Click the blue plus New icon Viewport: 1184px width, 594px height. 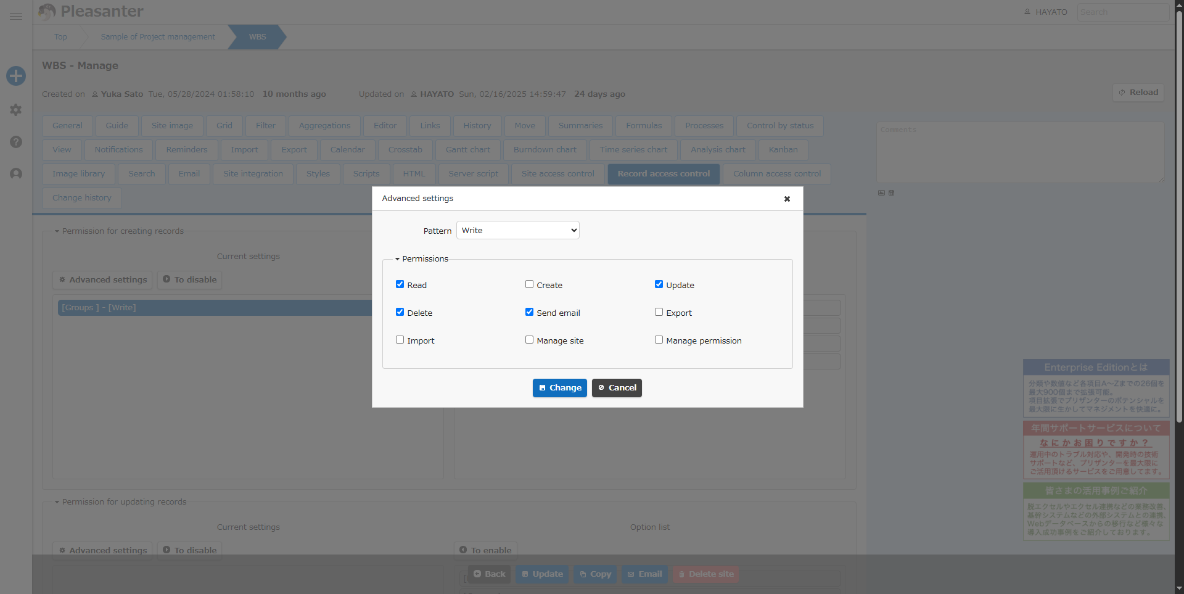16,76
